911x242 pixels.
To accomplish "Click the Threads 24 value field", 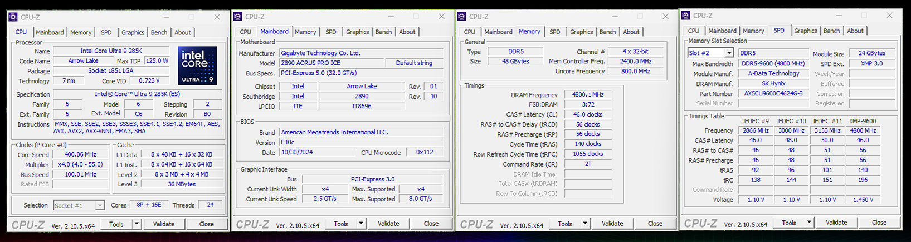I will tap(210, 205).
